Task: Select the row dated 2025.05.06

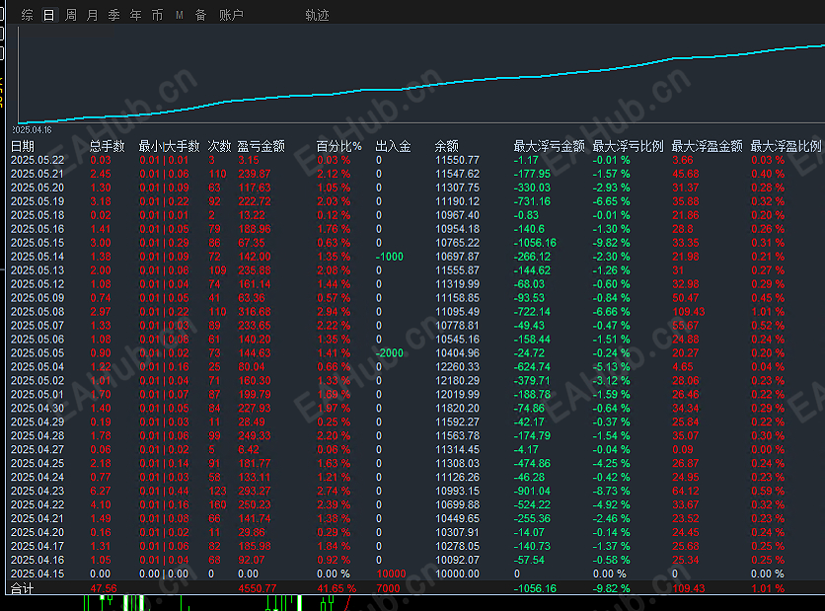Action: (x=417, y=340)
